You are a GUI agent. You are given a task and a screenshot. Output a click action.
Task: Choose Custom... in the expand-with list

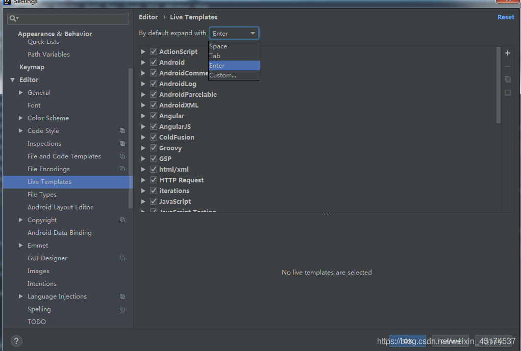(x=234, y=75)
